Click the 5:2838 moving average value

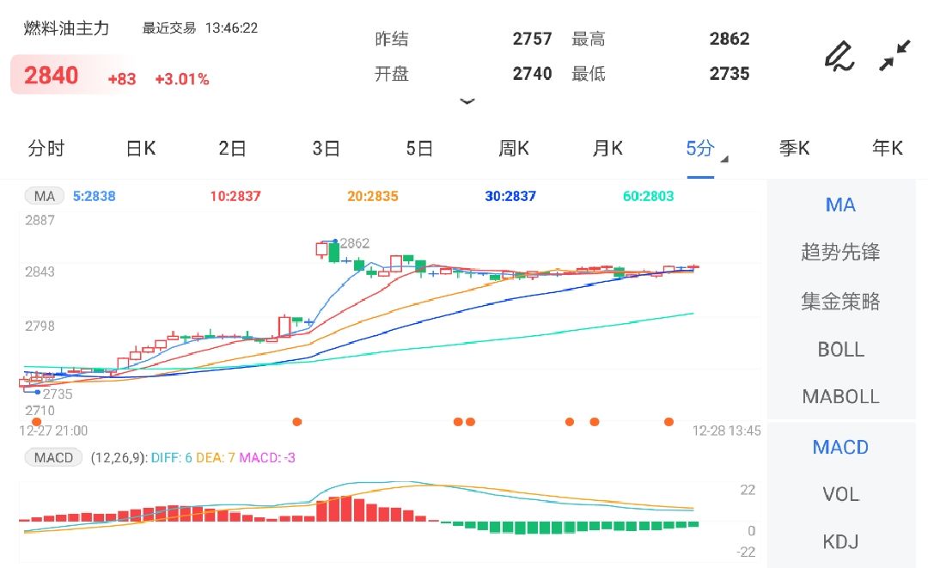95,196
